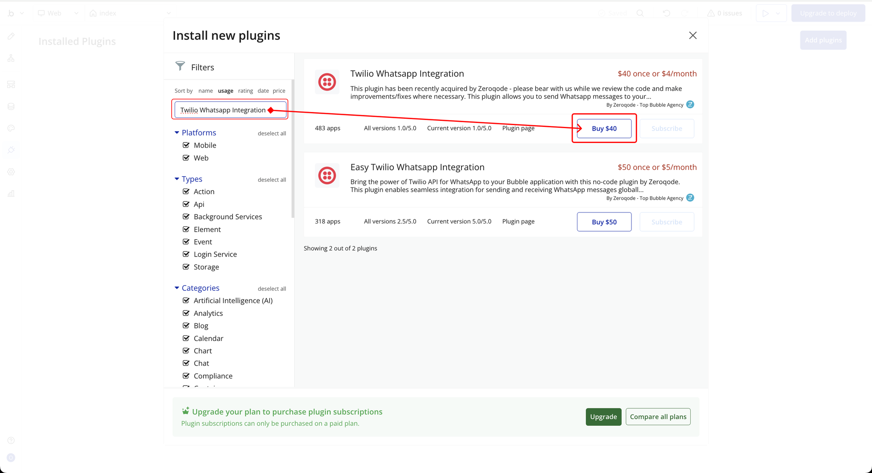Open the Settings gear in left sidebar
Image resolution: width=872 pixels, height=473 pixels.
pyautogui.click(x=11, y=172)
